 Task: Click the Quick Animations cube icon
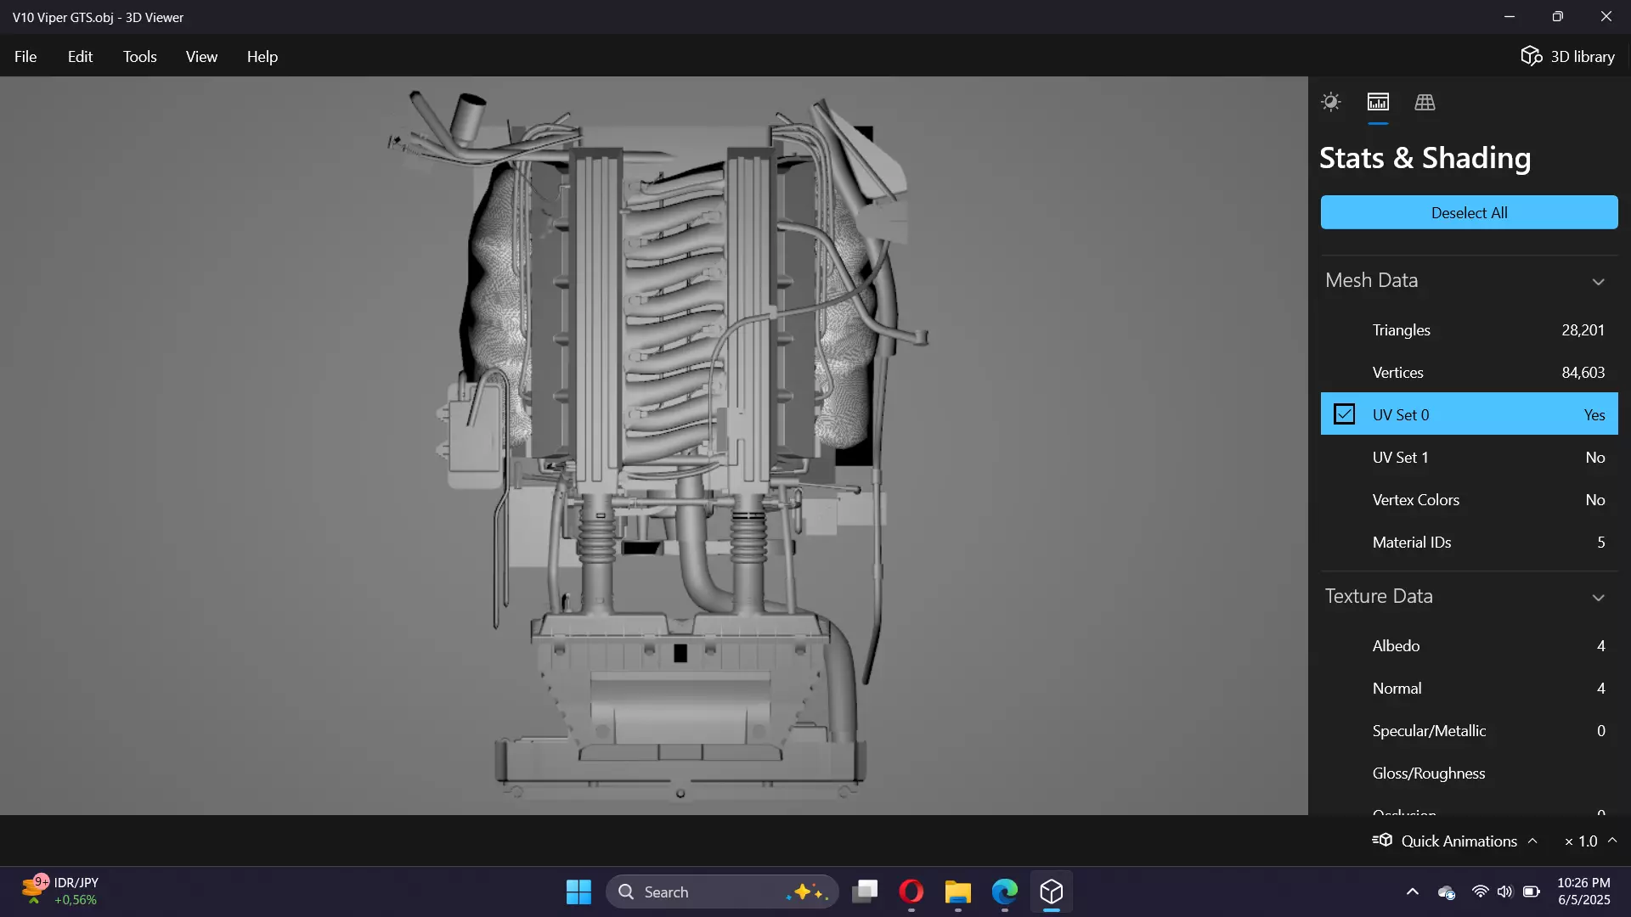point(1382,840)
